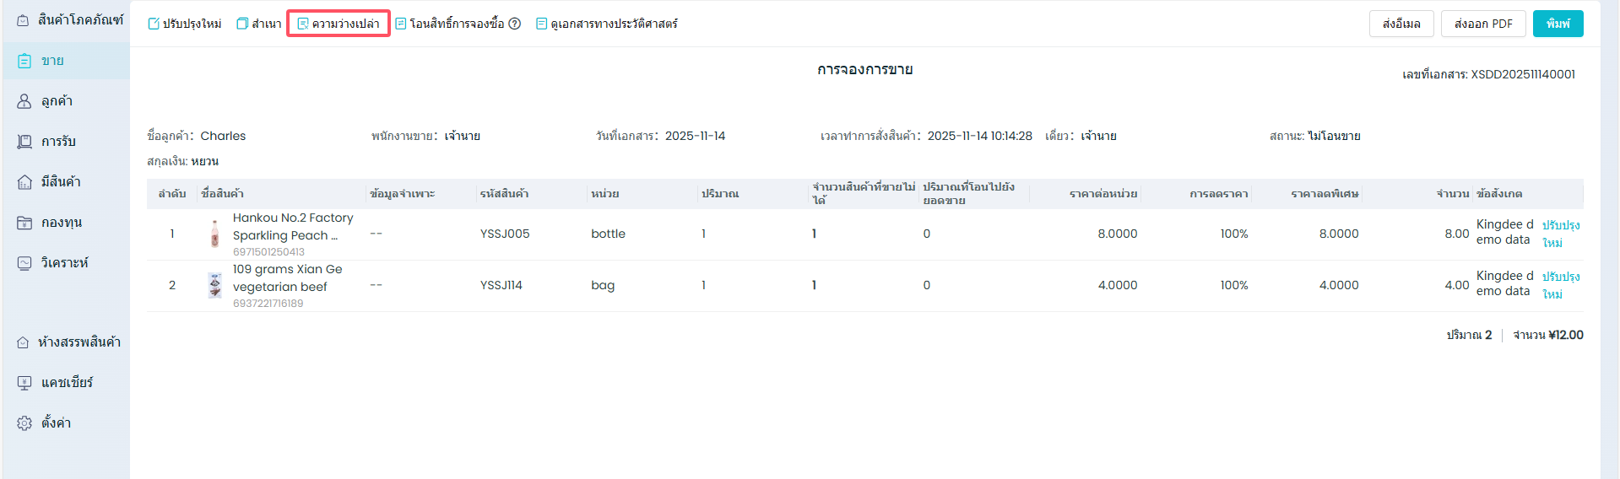Click the help question mark icon
The width and height of the screenshot is (1620, 479).
(x=514, y=24)
